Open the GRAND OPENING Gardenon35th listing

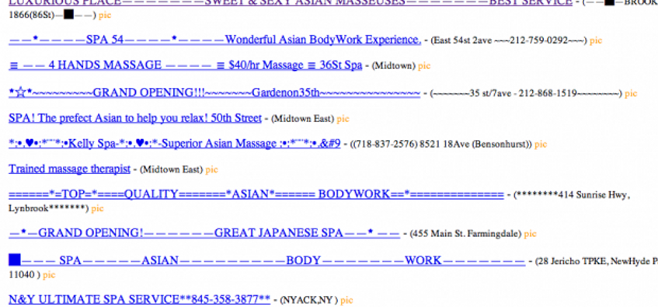[x=214, y=92]
